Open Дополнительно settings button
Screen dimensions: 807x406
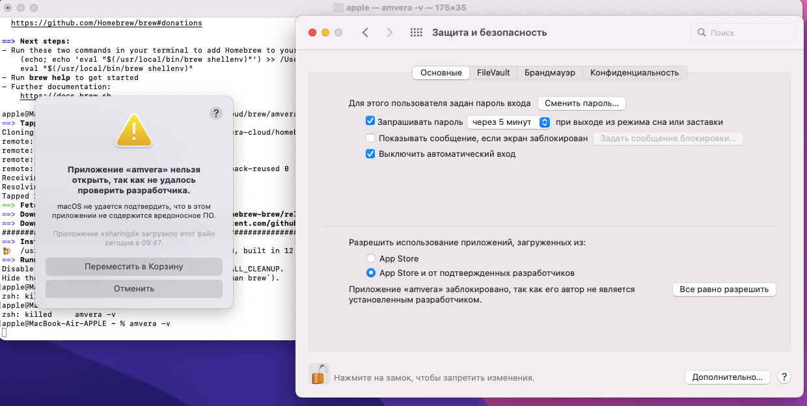point(728,377)
